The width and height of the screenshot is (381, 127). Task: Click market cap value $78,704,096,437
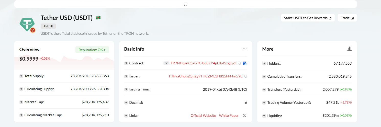tap(95, 102)
